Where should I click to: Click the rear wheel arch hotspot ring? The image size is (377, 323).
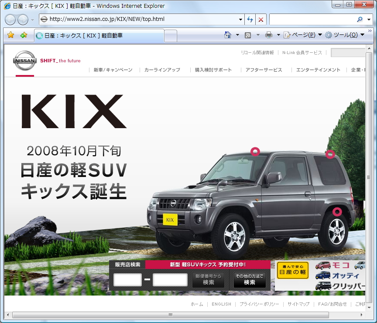point(337,211)
